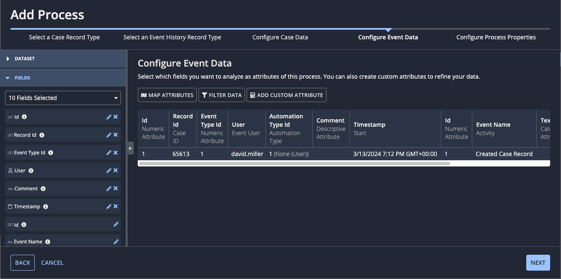Collapse the left panel with the arrow handle

pos(130,148)
